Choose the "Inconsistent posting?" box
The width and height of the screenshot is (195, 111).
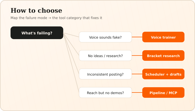[105, 74]
